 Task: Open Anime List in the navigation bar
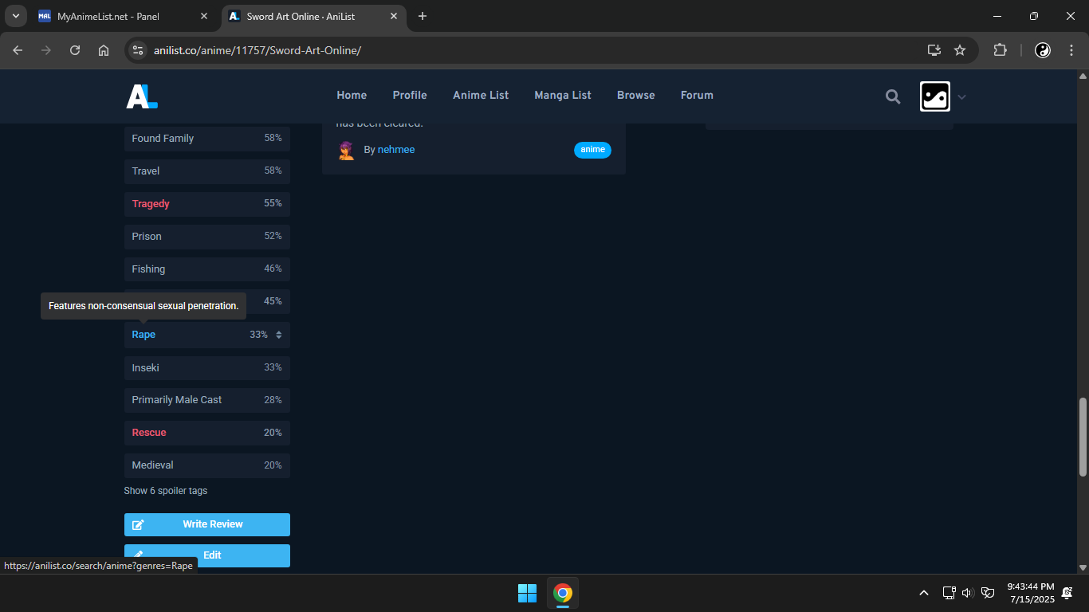click(481, 95)
